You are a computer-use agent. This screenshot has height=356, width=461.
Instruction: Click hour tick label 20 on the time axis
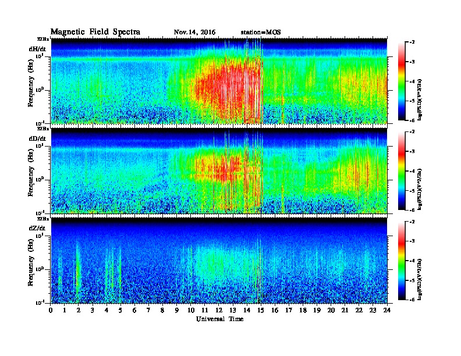(331, 311)
